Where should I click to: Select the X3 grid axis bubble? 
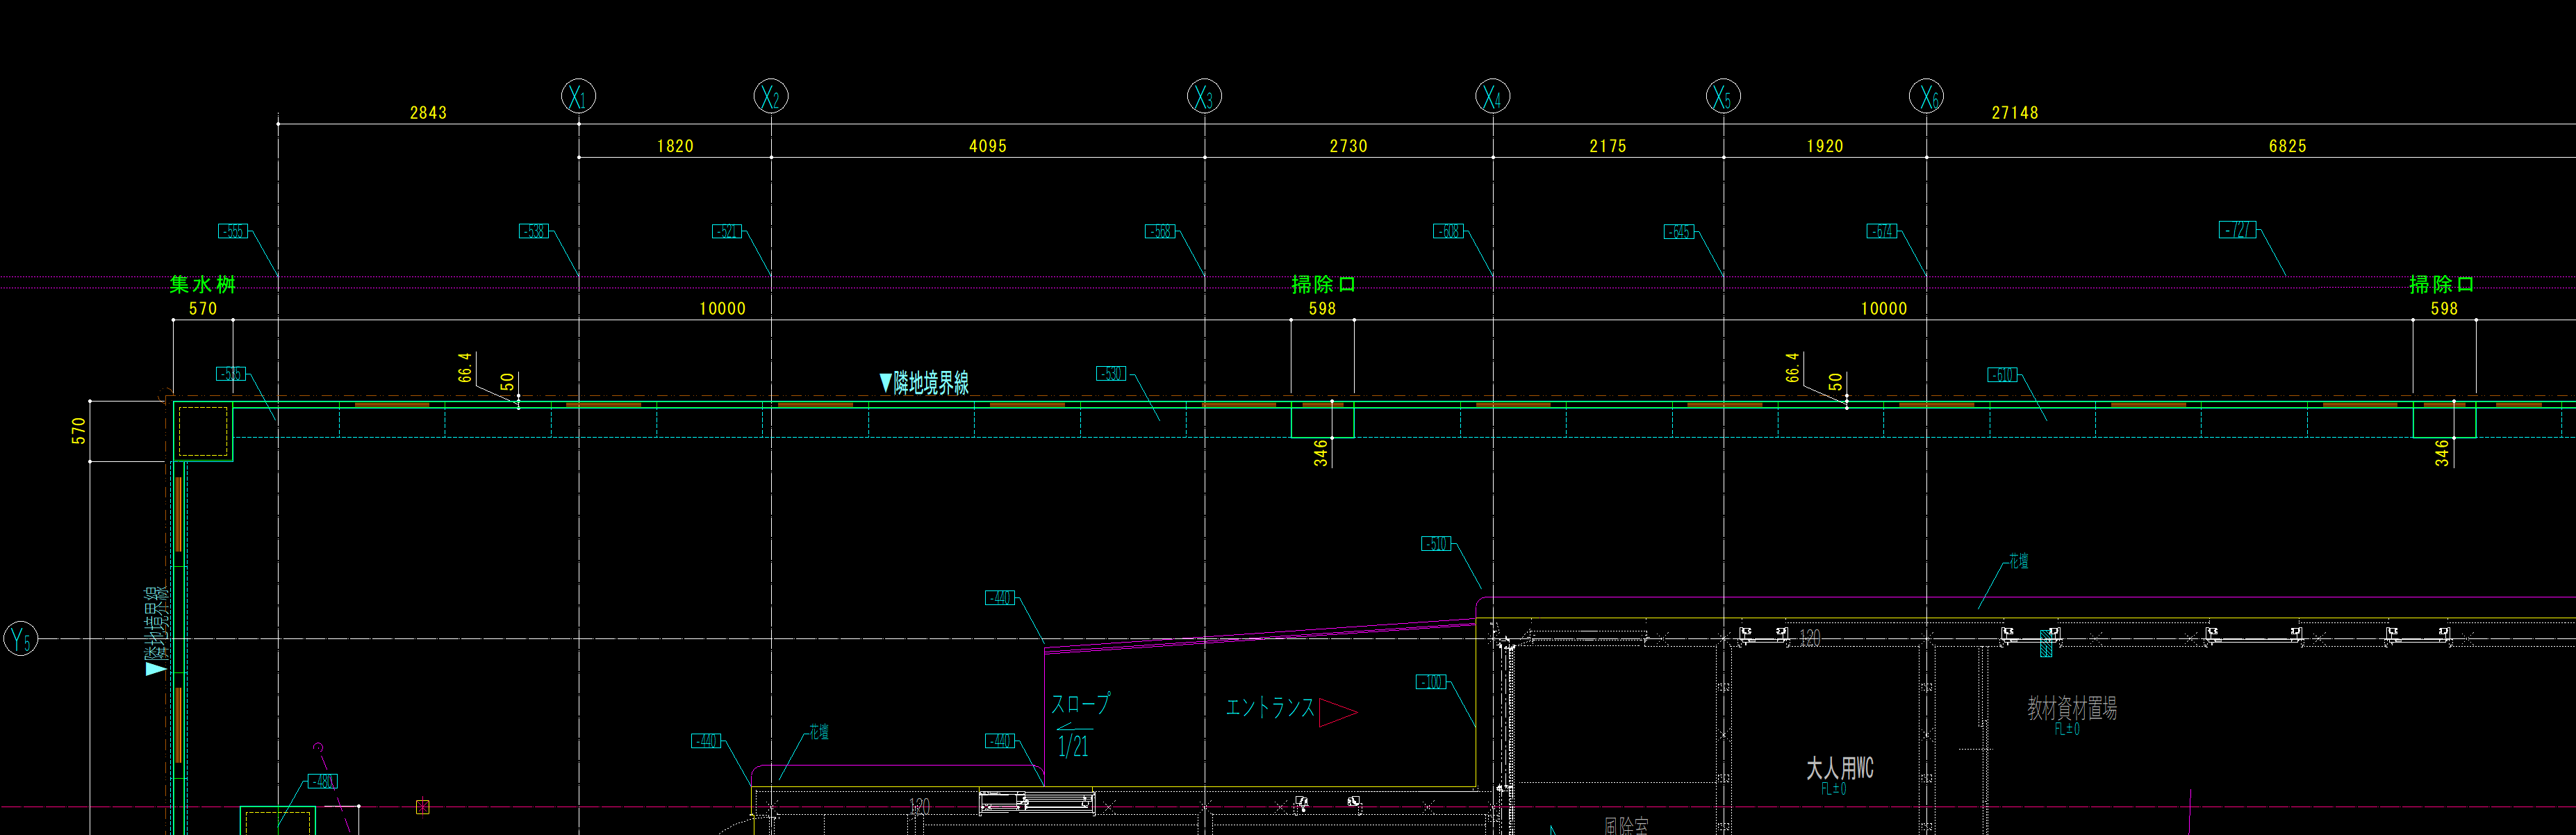(x=1204, y=97)
